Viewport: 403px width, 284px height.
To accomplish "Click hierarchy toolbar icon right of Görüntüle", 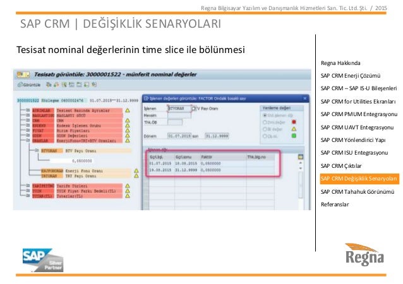I will (49, 85).
